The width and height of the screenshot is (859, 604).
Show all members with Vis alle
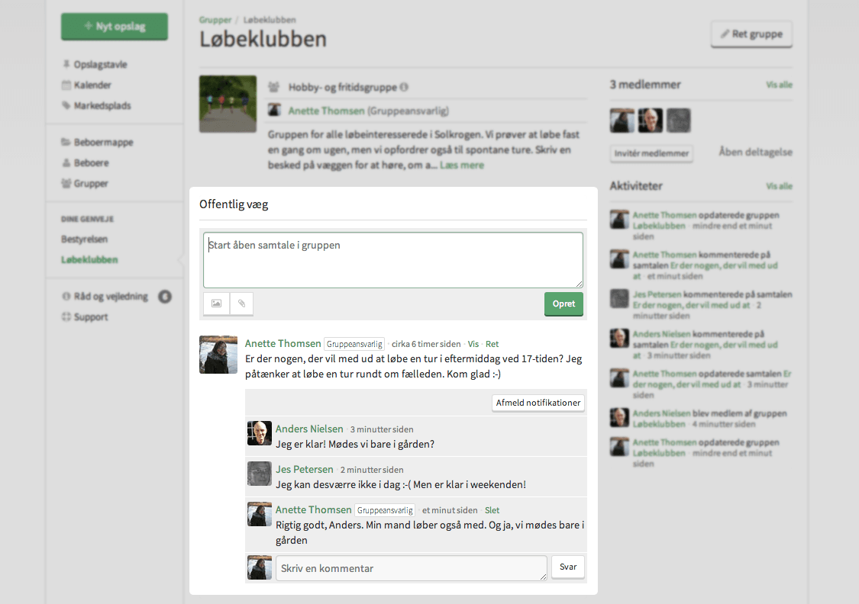pyautogui.click(x=779, y=85)
